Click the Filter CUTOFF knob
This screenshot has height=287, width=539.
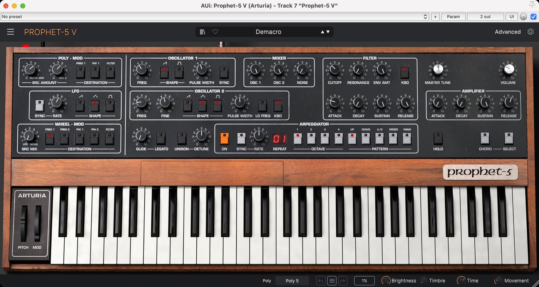pyautogui.click(x=335, y=69)
